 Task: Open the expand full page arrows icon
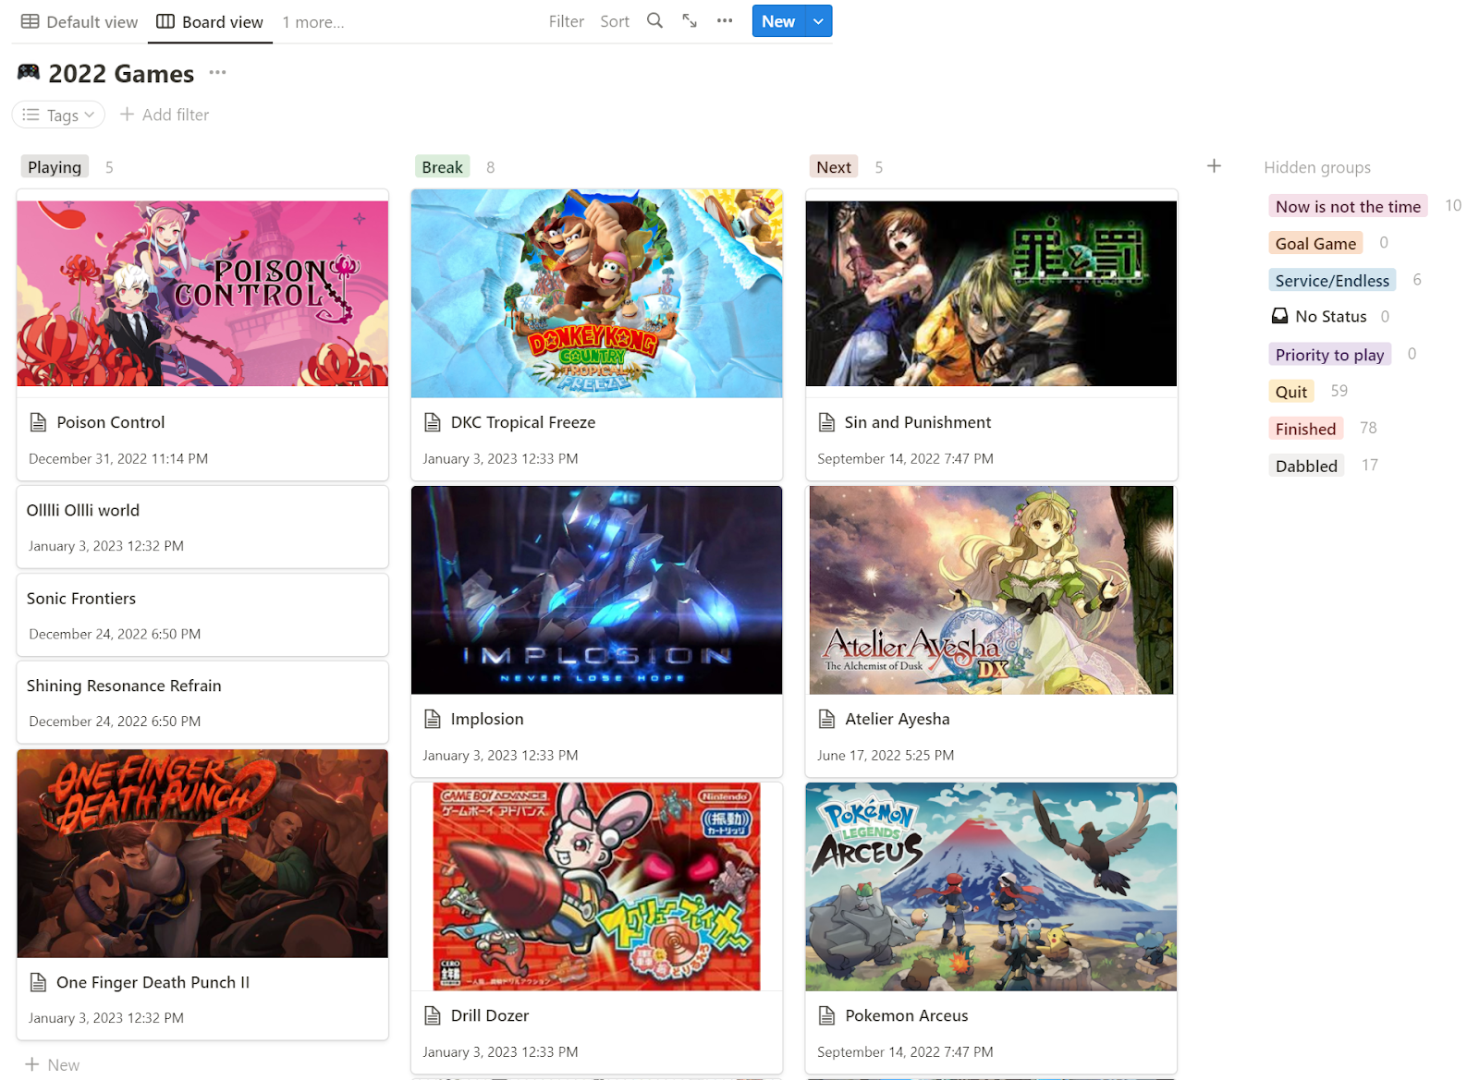[690, 20]
